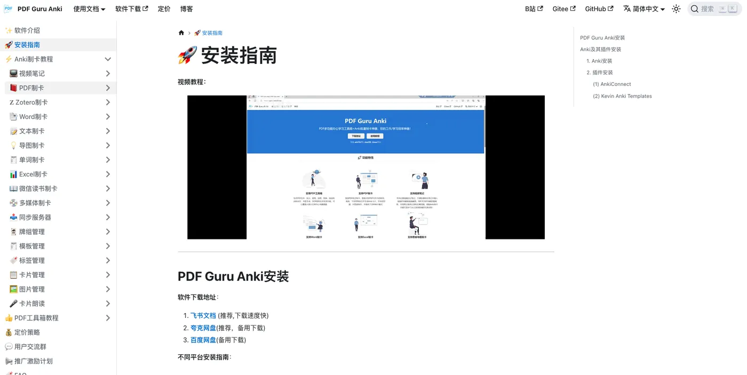Image resolution: width=747 pixels, height=375 pixels.
Task: Jump to PDF Guru Anki安装 in table of contents
Action: (x=602, y=38)
